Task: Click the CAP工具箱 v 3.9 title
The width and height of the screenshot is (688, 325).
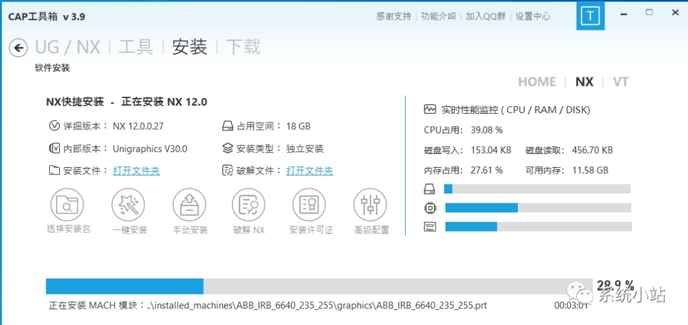Action: click(47, 17)
